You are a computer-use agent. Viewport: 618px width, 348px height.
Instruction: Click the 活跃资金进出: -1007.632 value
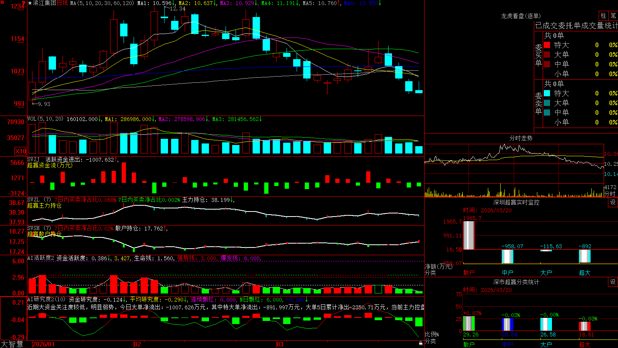(x=80, y=159)
